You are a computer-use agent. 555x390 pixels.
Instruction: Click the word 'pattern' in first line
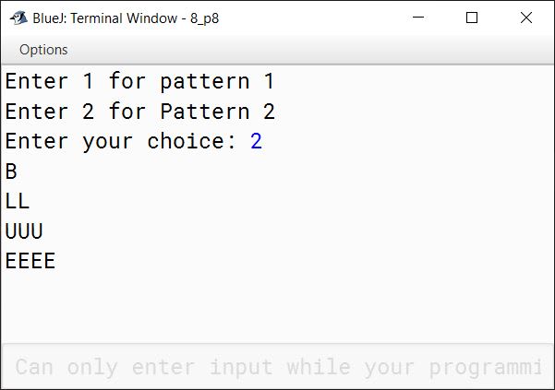[x=205, y=82]
